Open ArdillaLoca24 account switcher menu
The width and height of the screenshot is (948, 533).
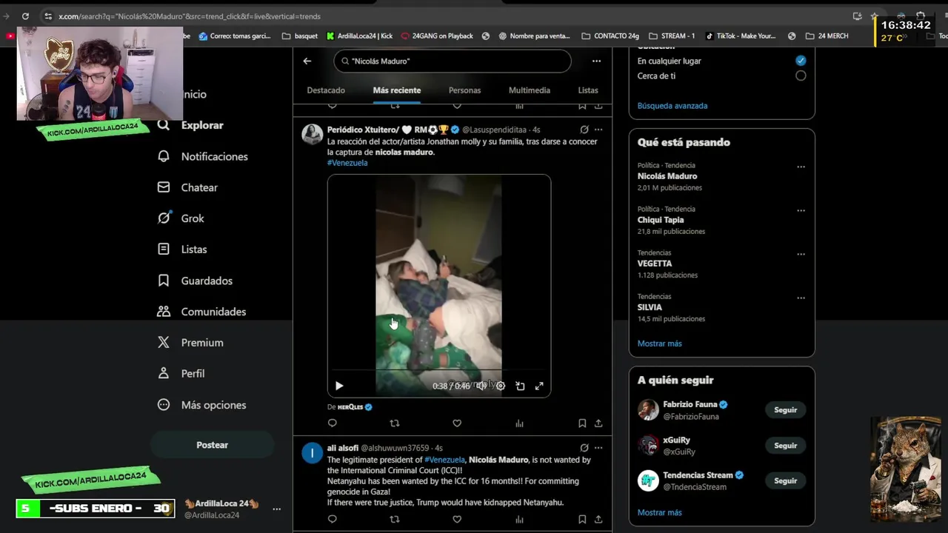276,509
